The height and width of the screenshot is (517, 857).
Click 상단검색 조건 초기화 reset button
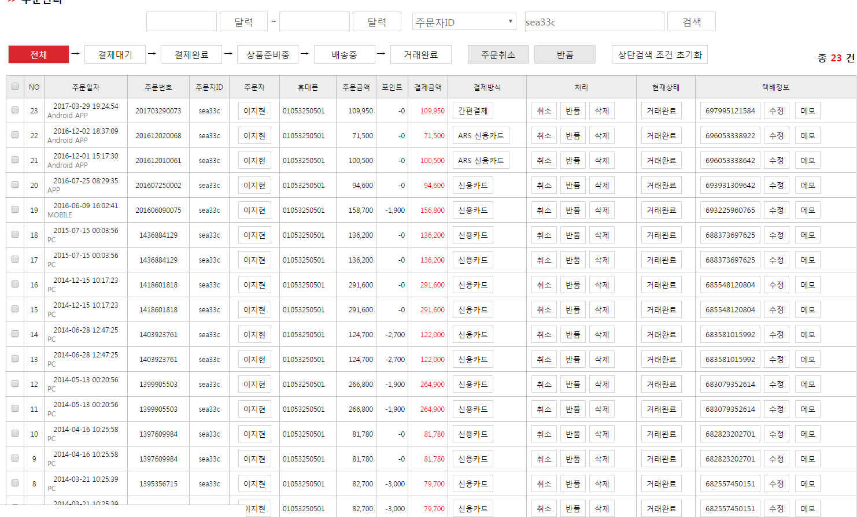click(x=660, y=54)
